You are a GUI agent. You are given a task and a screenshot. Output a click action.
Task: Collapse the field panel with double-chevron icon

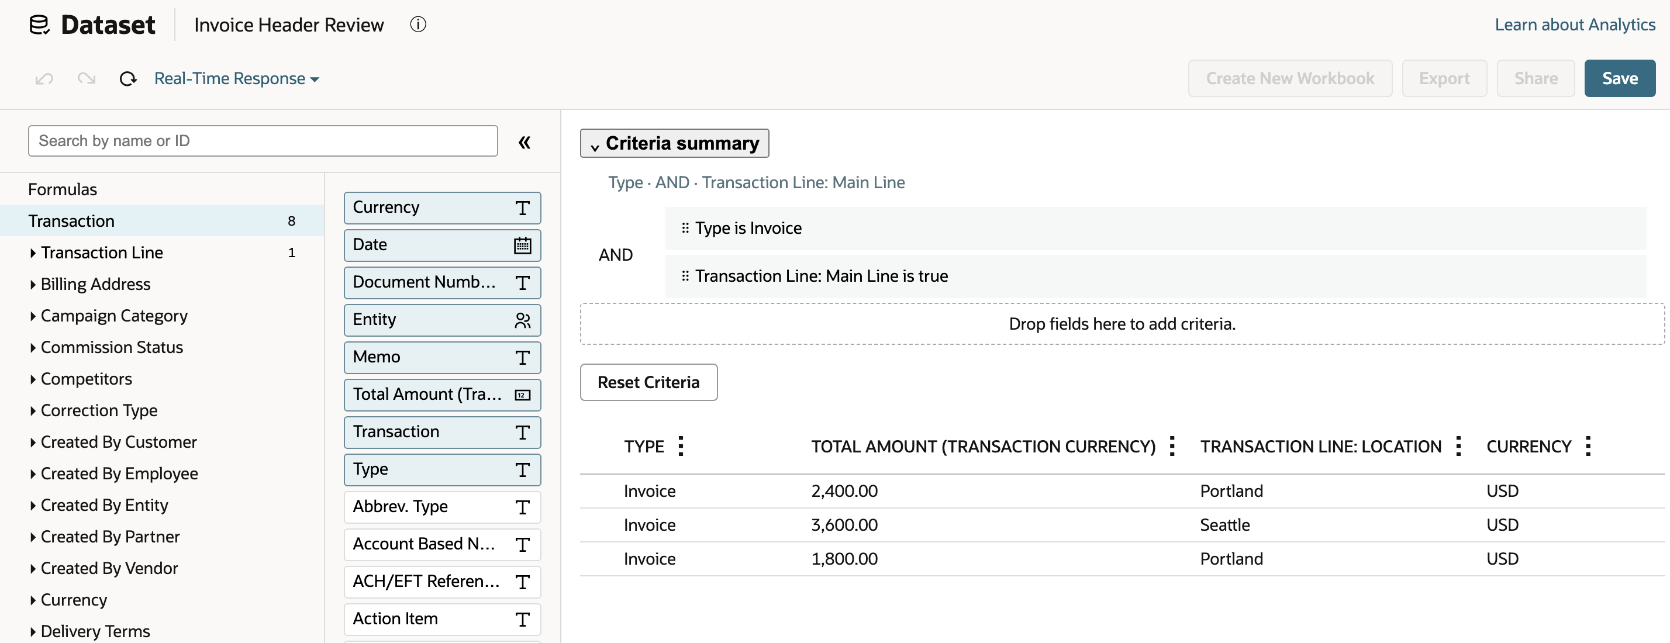pos(525,142)
